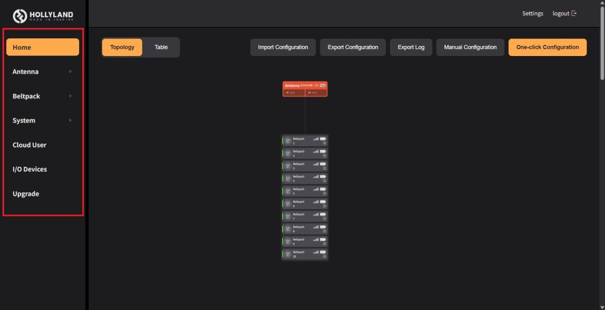Click One-click Configuration button
This screenshot has height=310, width=605.
[547, 47]
